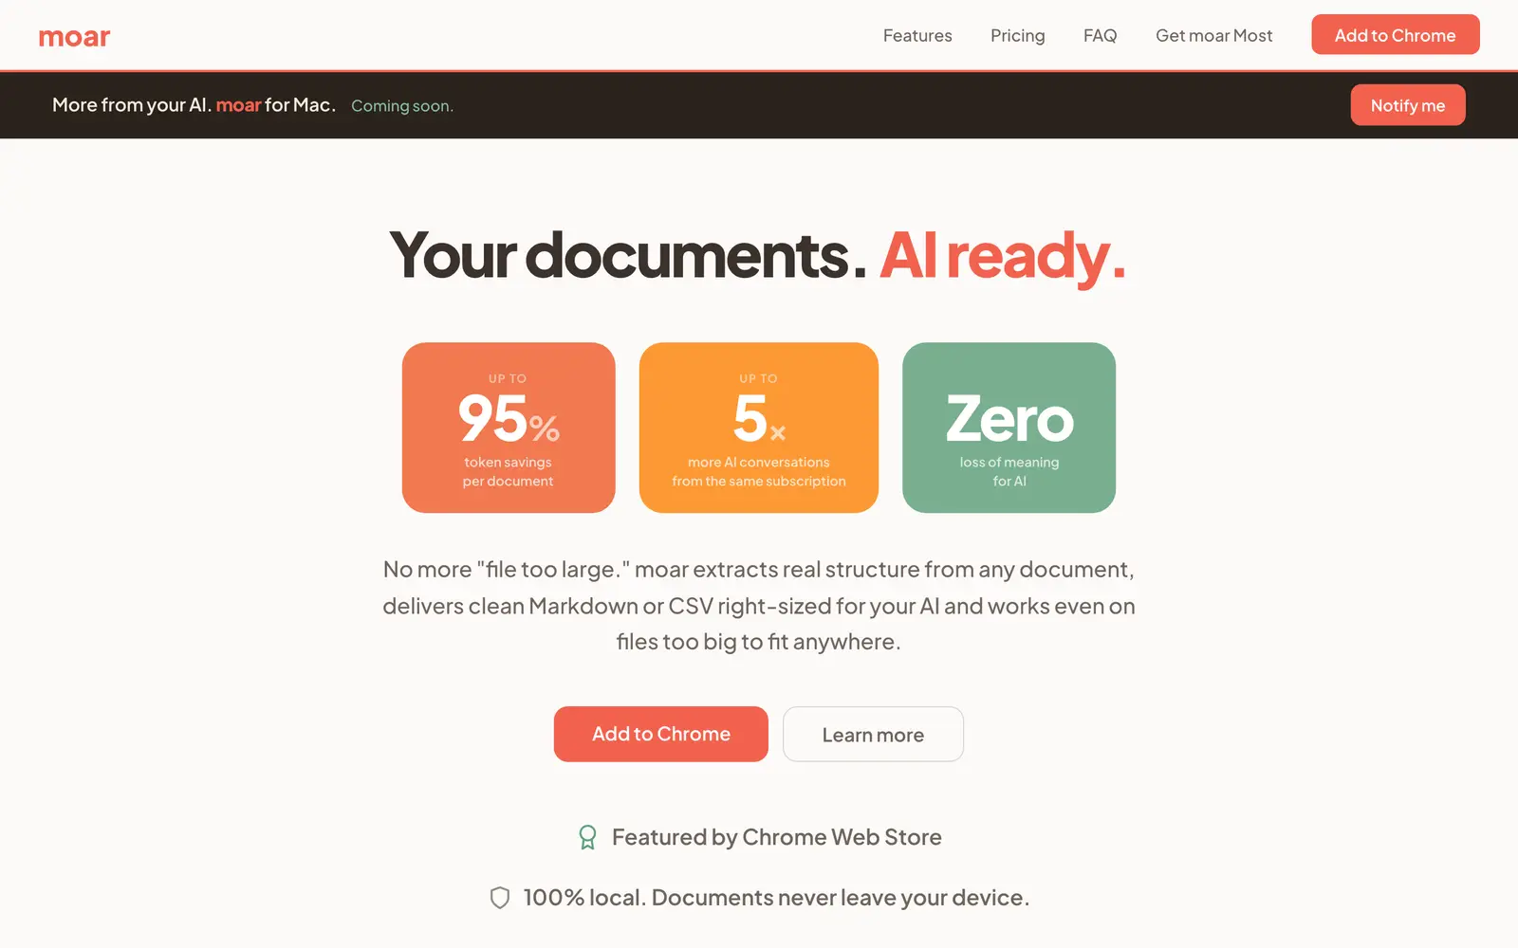Screen dimensions: 1518x948
Task: Click the award ribbon icon
Action: tap(587, 837)
